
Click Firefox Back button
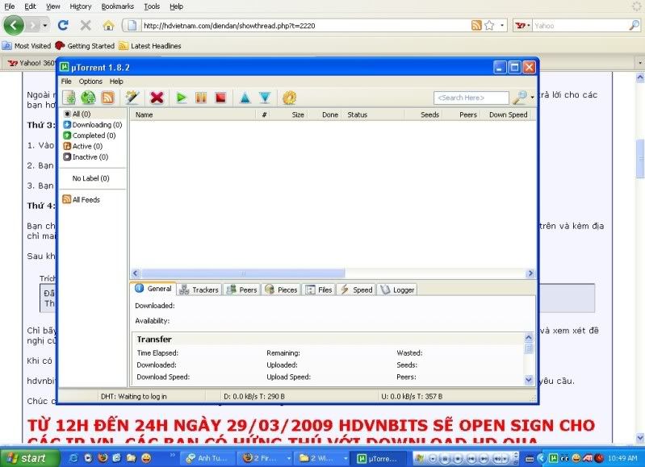[x=14, y=26]
